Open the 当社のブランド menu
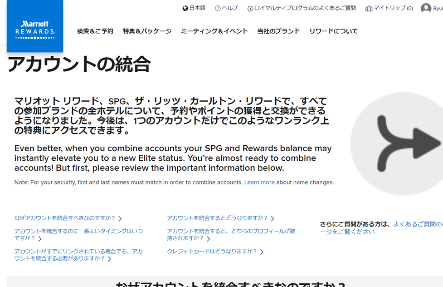Viewport: 443px width, 287px height. click(278, 31)
